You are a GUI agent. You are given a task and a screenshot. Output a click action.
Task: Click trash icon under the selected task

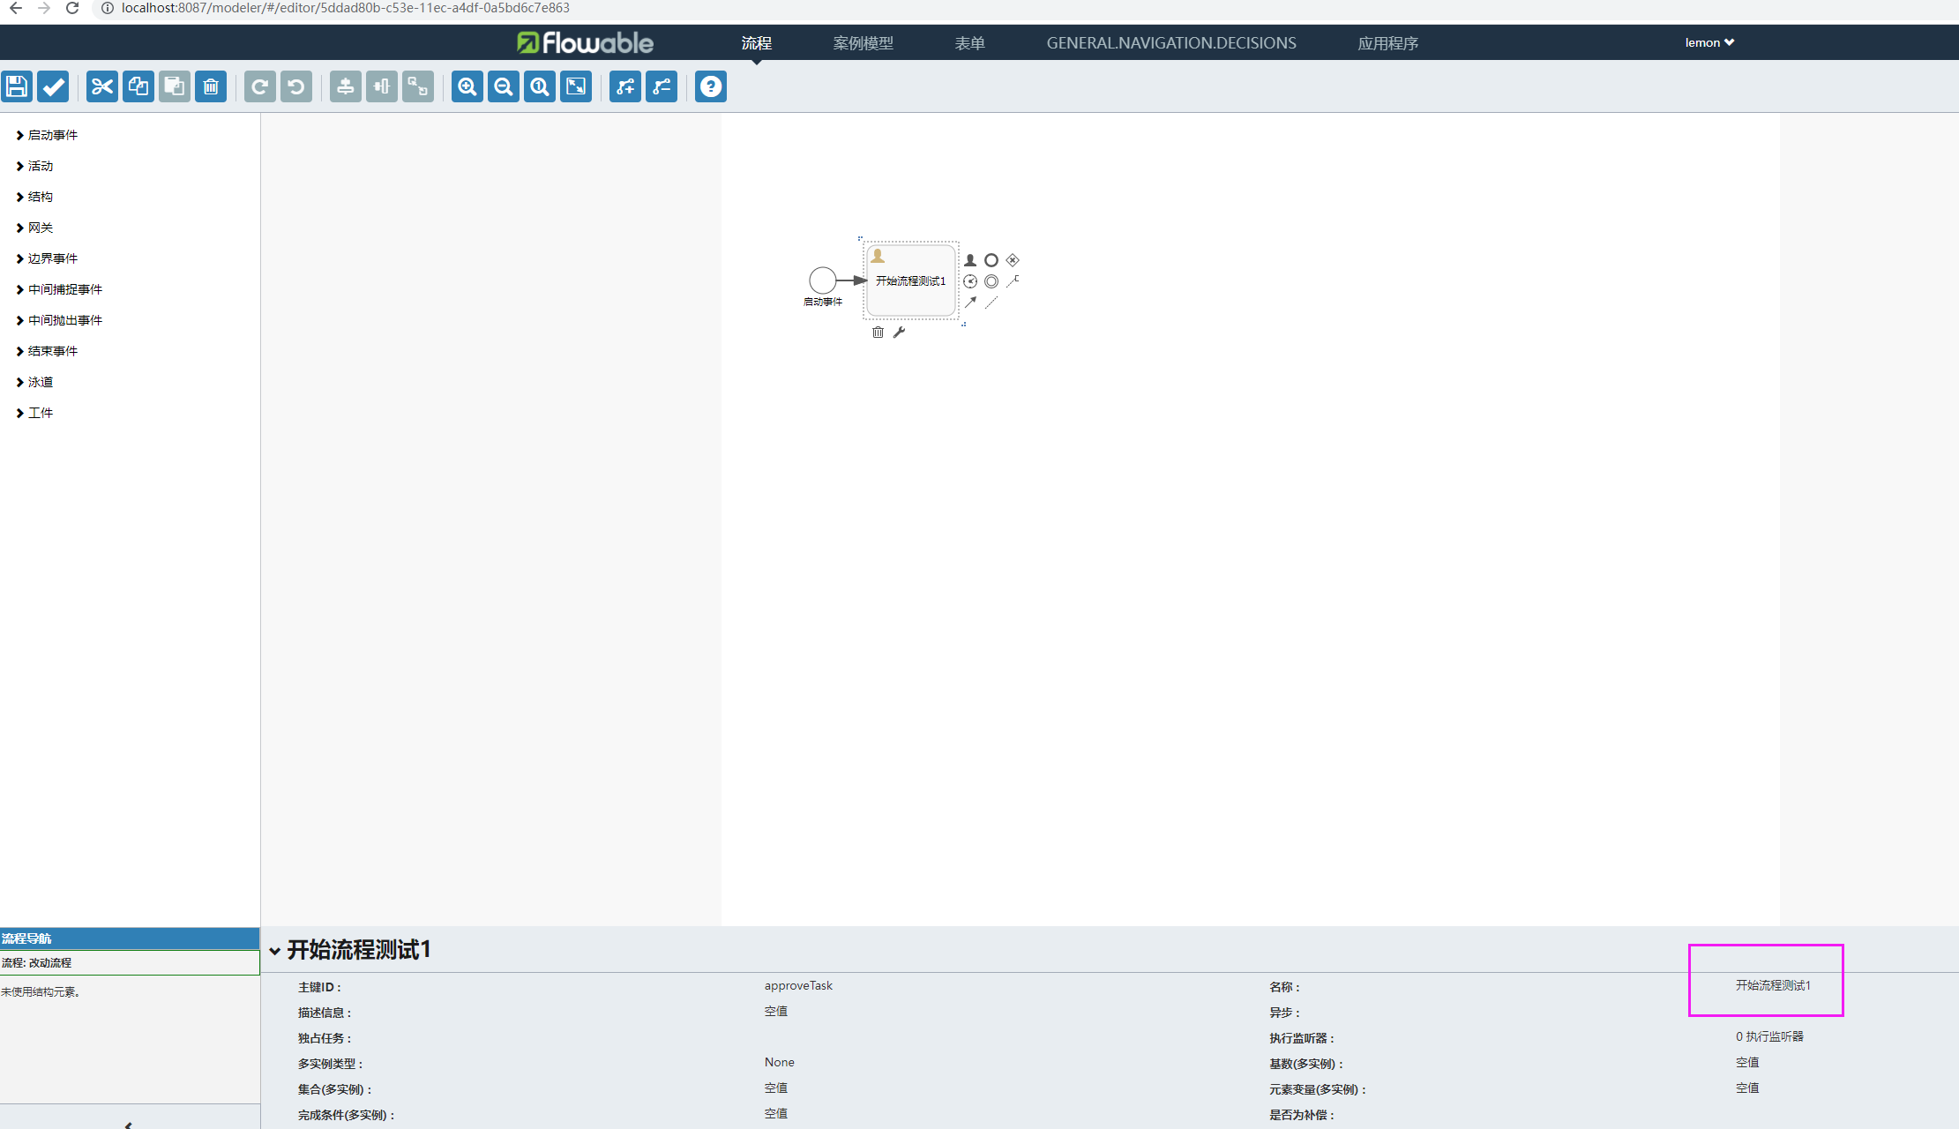coord(878,333)
